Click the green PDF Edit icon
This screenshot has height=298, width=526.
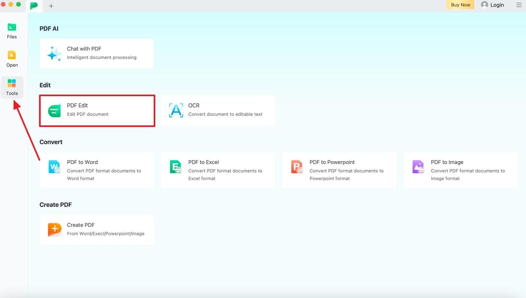coord(54,111)
